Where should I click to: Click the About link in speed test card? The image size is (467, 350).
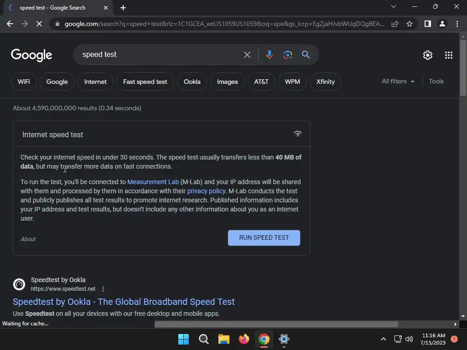pos(28,239)
